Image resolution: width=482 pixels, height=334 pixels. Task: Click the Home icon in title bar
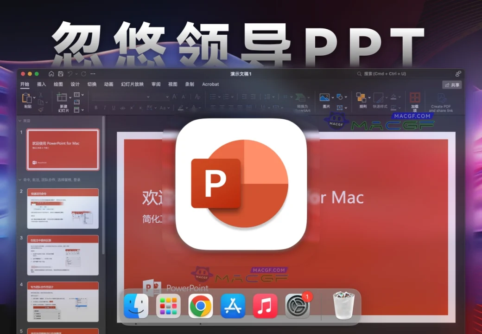click(x=51, y=74)
